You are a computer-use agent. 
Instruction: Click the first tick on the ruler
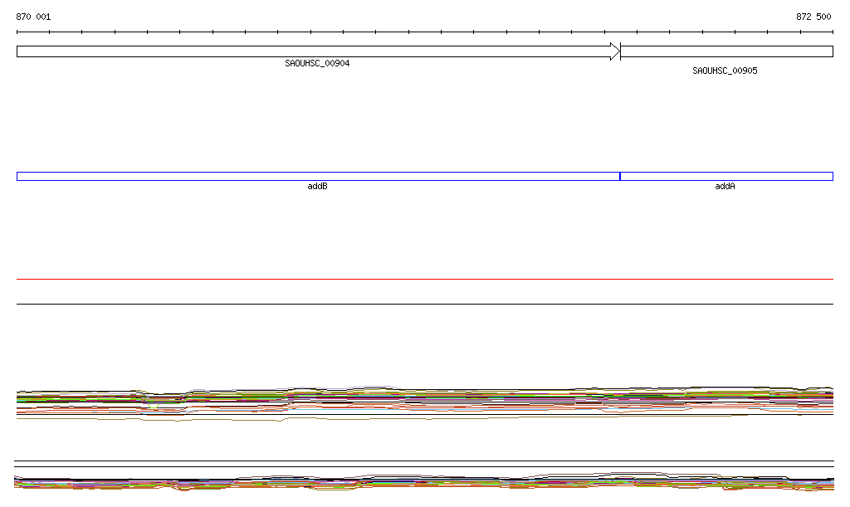point(17,32)
